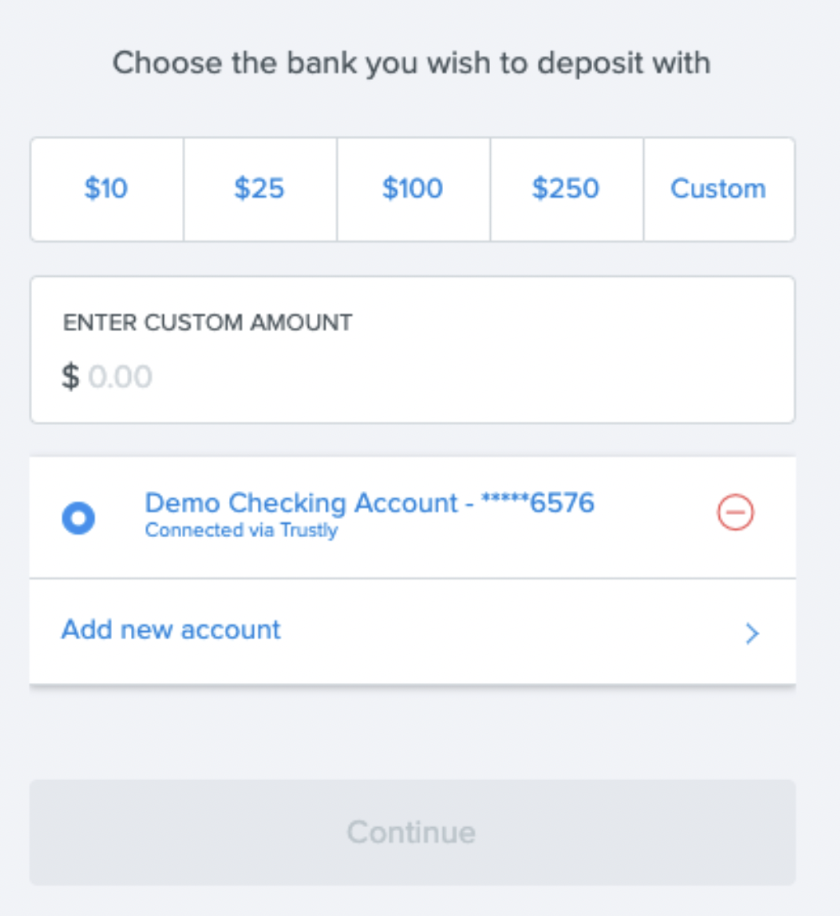Choose the $25 preset amount
The width and height of the screenshot is (840, 916).
(259, 189)
